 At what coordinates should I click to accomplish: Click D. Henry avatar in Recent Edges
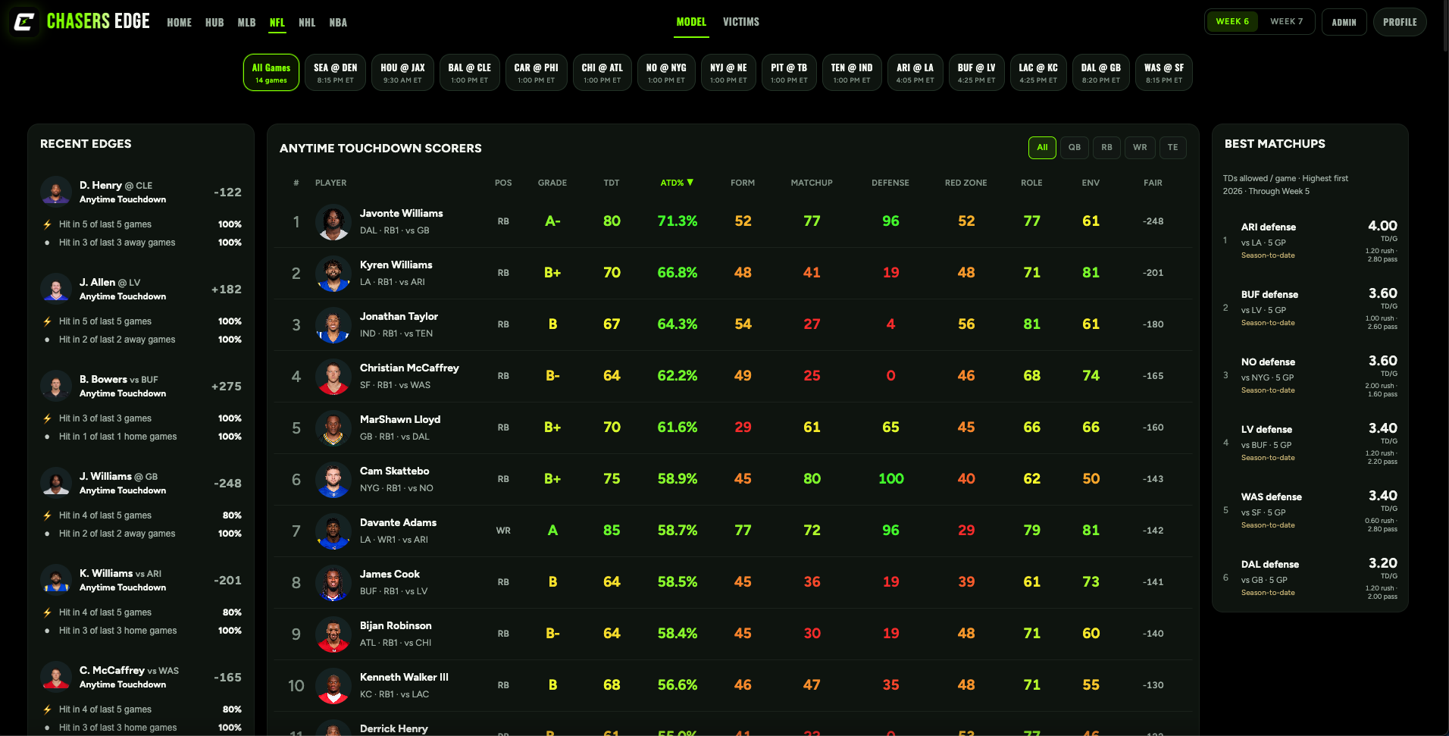tap(56, 191)
